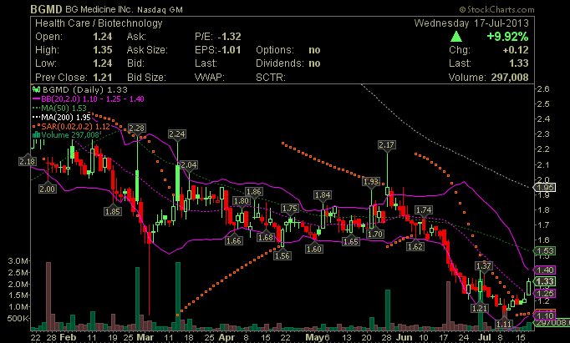Click the 2.18 price label at chart's left edge

pos(28,161)
